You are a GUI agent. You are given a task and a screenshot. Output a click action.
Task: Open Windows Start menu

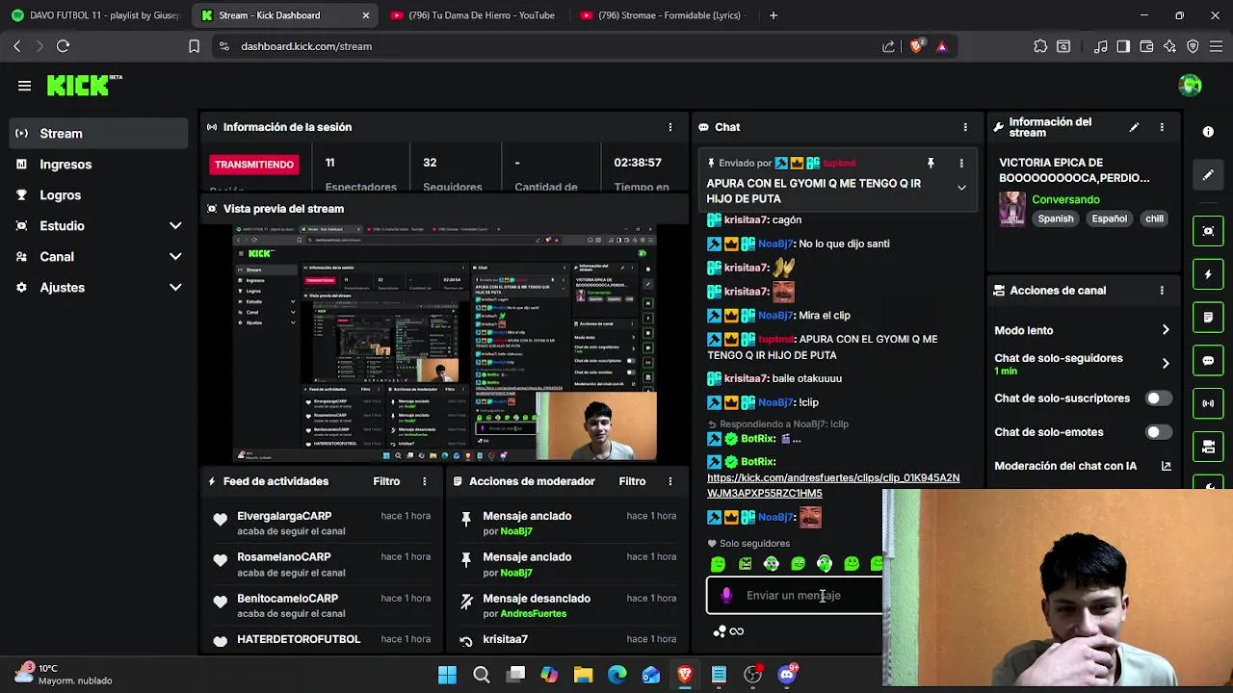point(447,675)
